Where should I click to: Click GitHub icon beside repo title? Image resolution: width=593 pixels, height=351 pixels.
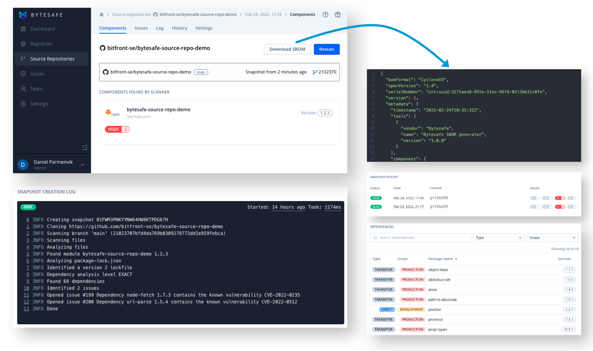coord(103,48)
